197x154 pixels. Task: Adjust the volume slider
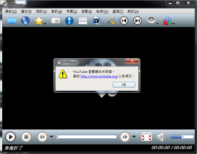[x=182, y=137]
